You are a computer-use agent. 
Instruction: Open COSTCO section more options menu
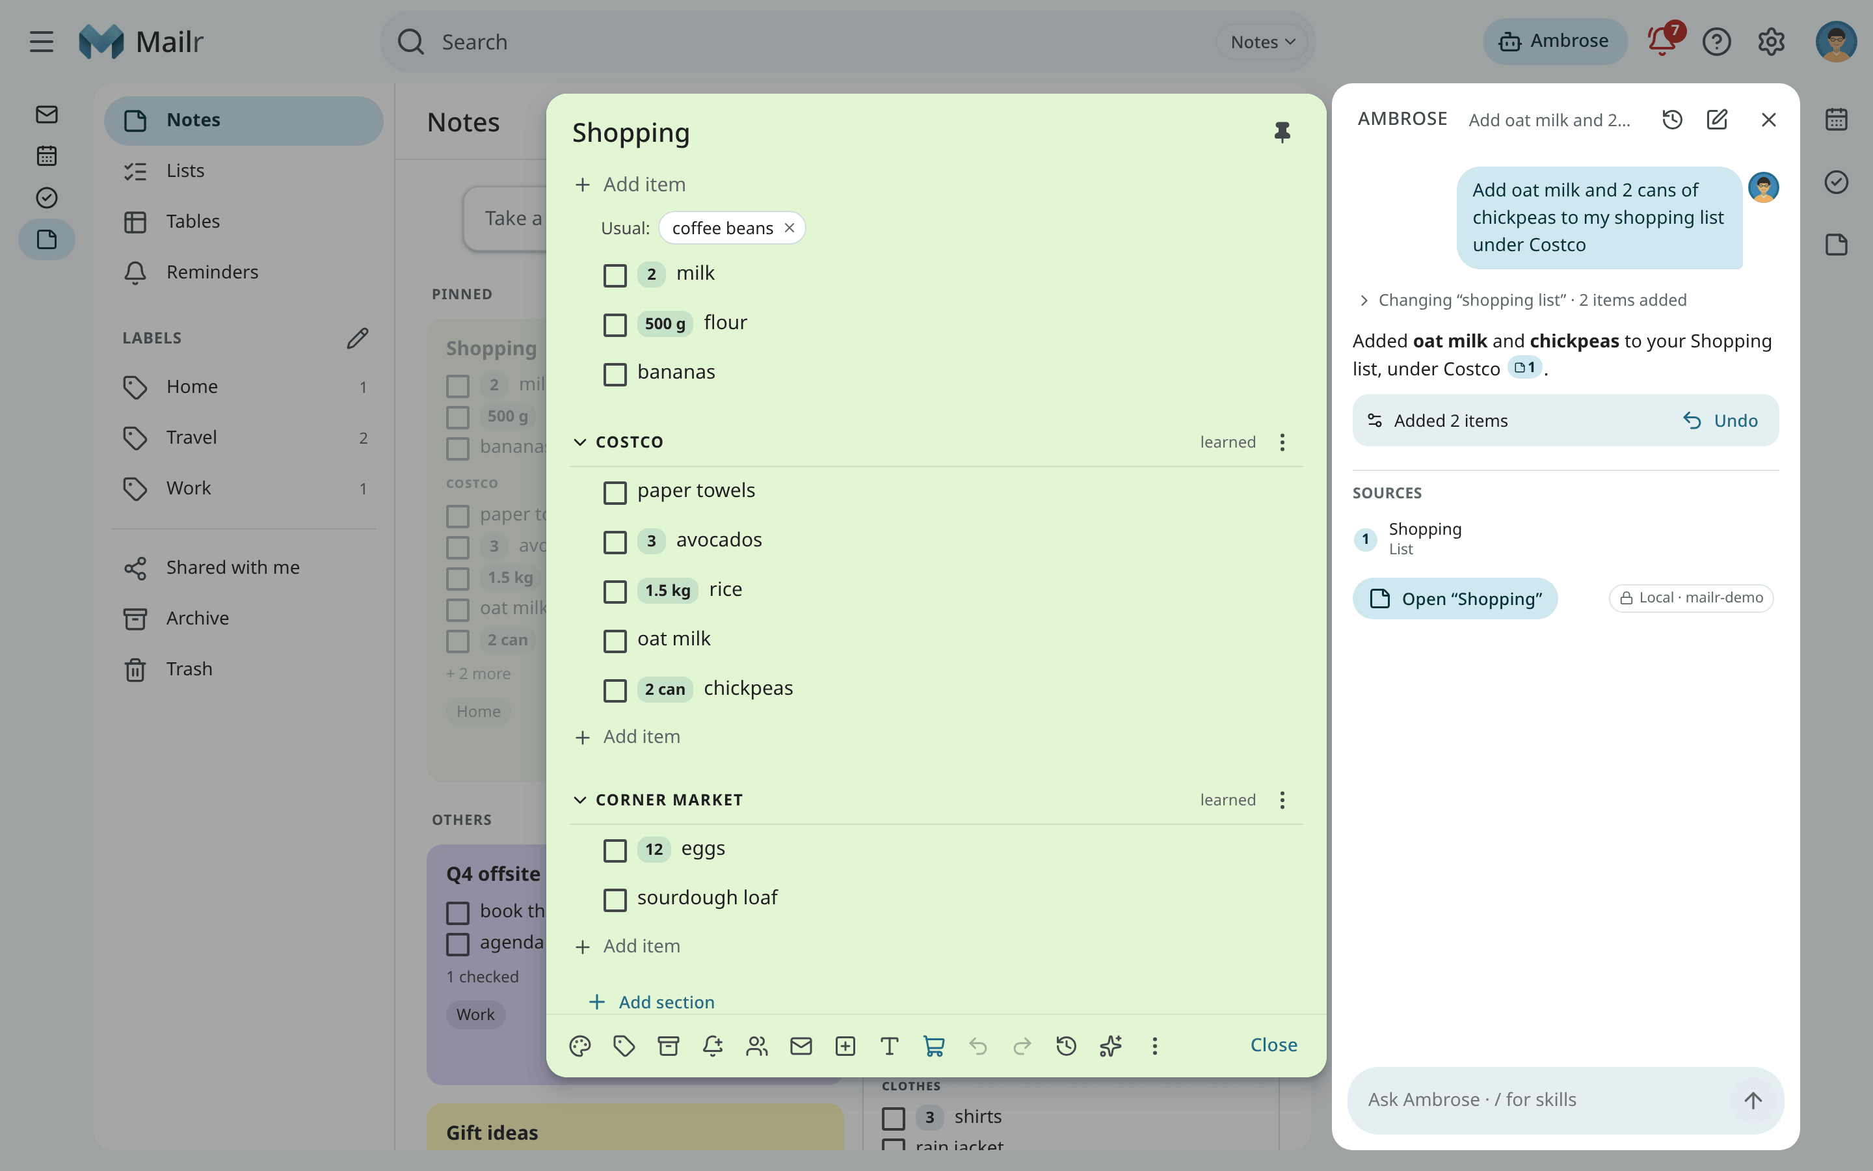click(x=1282, y=442)
